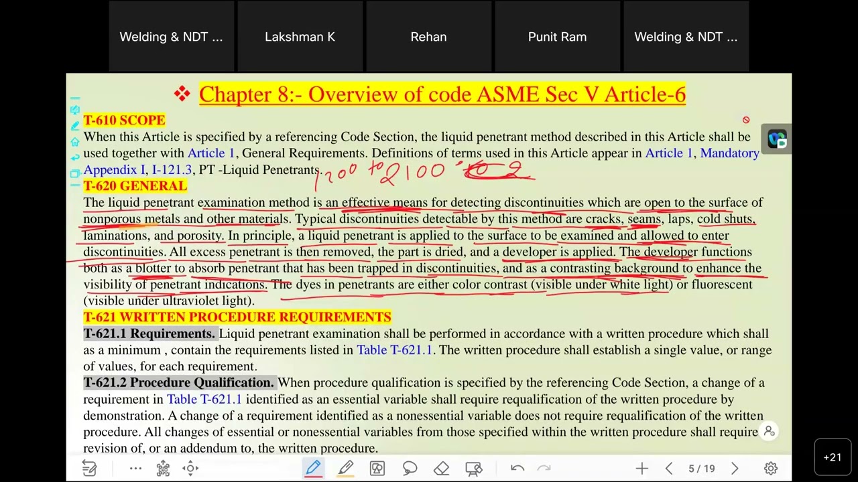Open Table T-621.1 link in Procedure Qualification
The width and height of the screenshot is (858, 482).
click(204, 399)
